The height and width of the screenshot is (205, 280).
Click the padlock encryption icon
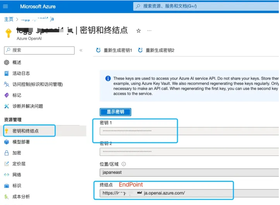point(7,153)
